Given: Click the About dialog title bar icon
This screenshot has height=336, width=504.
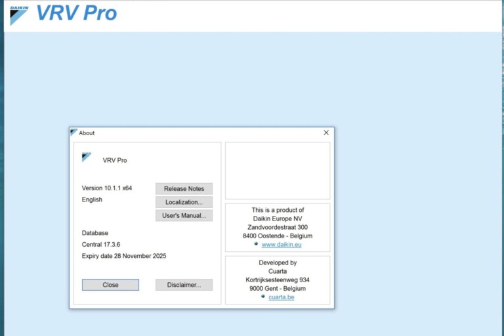Looking at the screenshot, I should click(x=74, y=132).
